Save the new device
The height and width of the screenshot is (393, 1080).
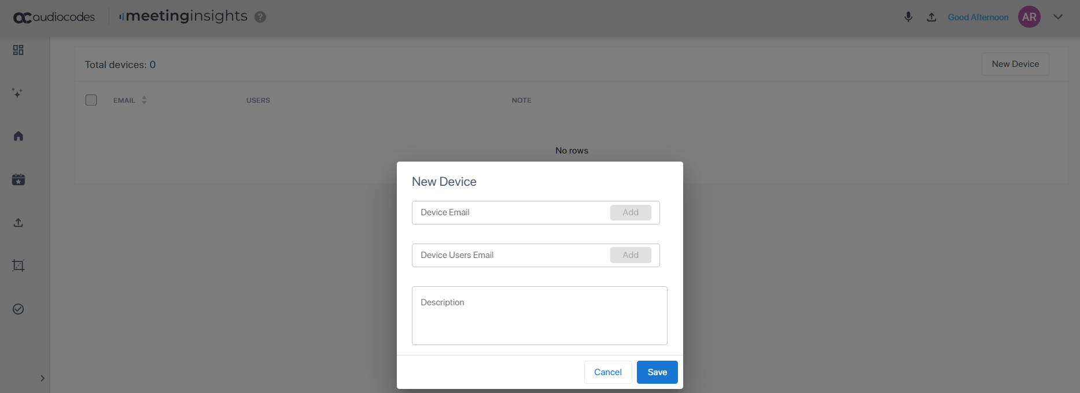point(657,372)
